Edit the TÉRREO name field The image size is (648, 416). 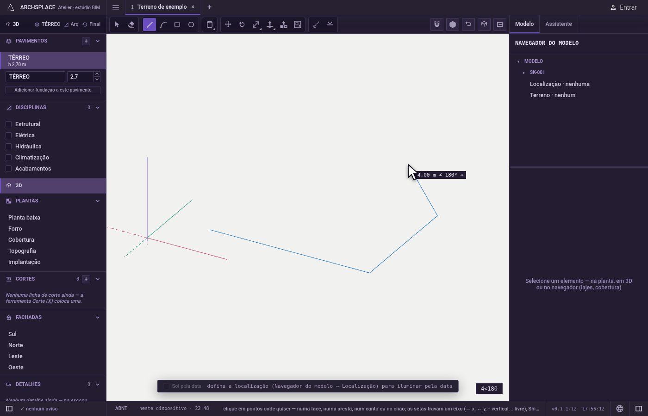pyautogui.click(x=35, y=77)
